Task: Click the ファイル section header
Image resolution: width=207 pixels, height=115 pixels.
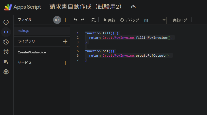Action: coord(25,20)
